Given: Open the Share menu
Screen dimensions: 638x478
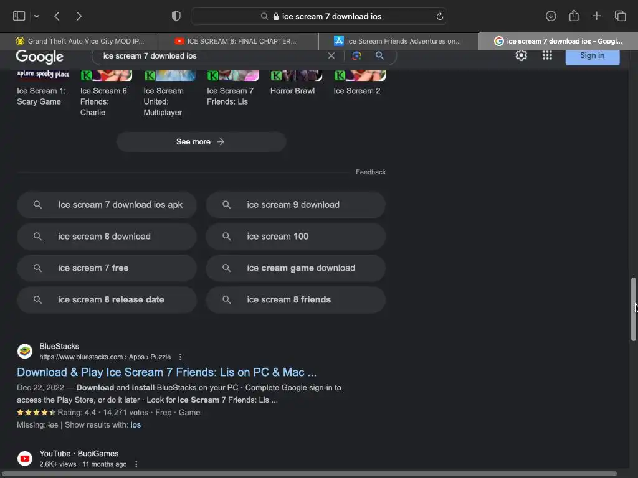Looking at the screenshot, I should (574, 16).
